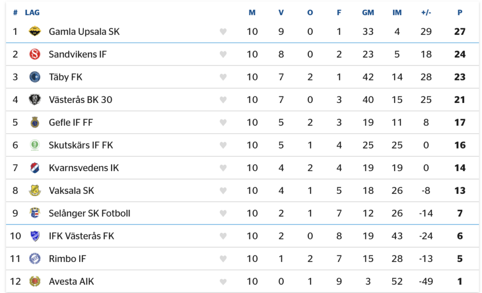Open the Sandvikens IF team link
482x293 pixels.
click(x=78, y=54)
